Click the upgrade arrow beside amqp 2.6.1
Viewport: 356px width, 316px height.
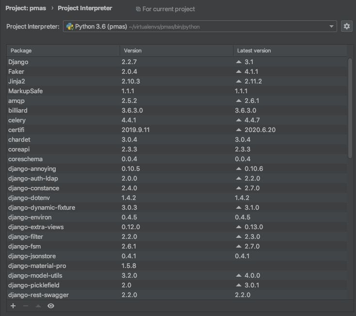click(239, 100)
